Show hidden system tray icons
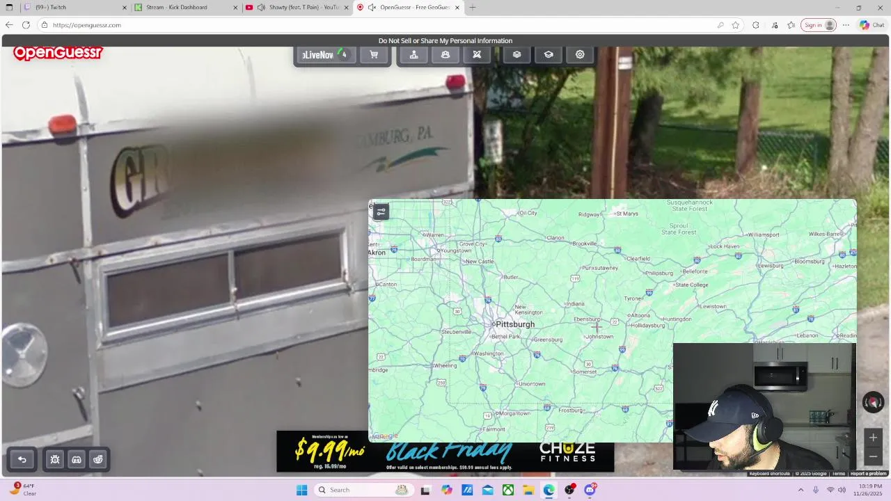The height and width of the screenshot is (501, 891). (801, 490)
